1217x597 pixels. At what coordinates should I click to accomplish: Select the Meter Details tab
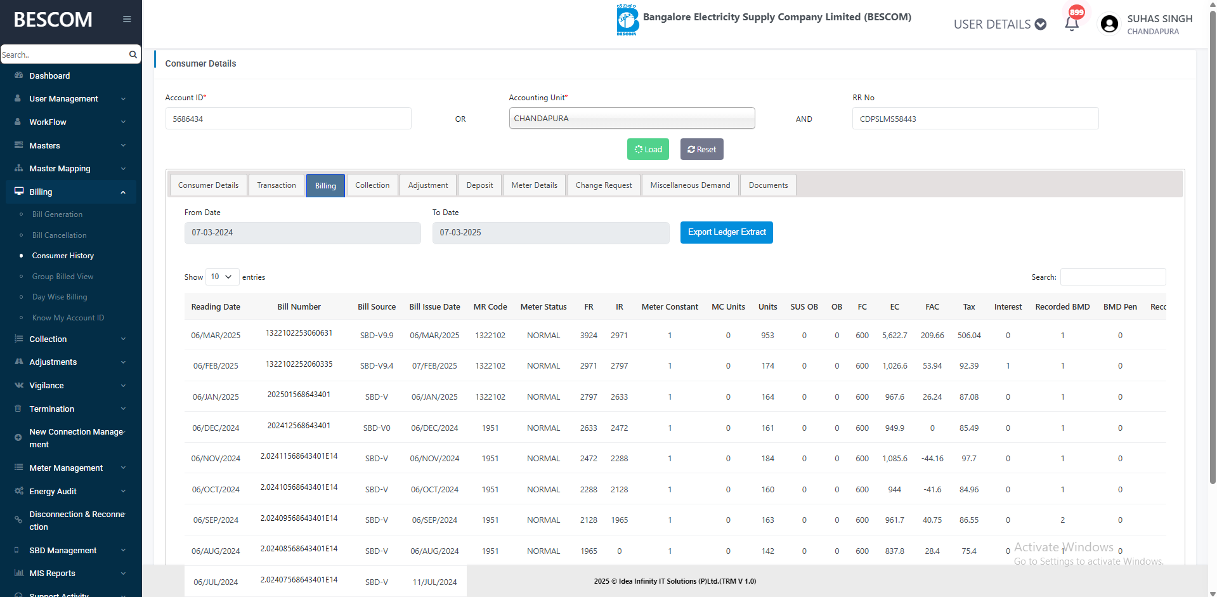pyautogui.click(x=535, y=185)
